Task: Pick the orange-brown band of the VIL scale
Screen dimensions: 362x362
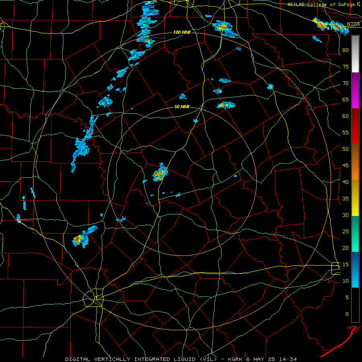Action: click(355, 162)
